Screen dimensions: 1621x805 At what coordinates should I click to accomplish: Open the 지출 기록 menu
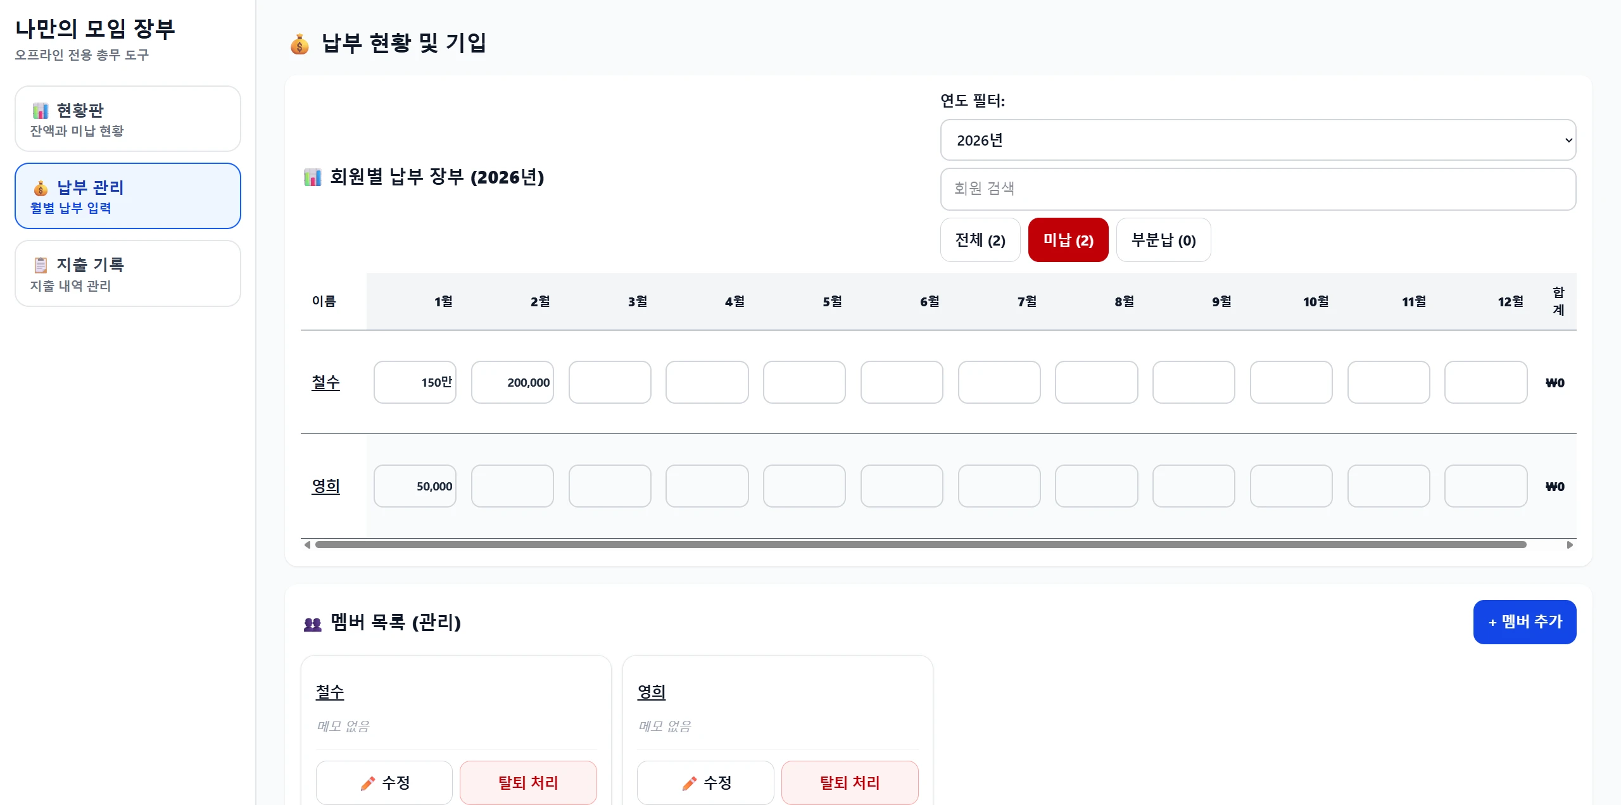128,273
